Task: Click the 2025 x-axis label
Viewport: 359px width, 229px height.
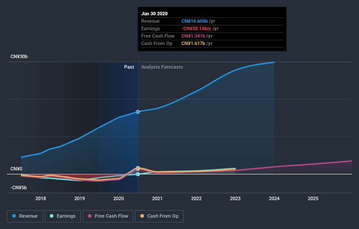Action: pos(313,198)
